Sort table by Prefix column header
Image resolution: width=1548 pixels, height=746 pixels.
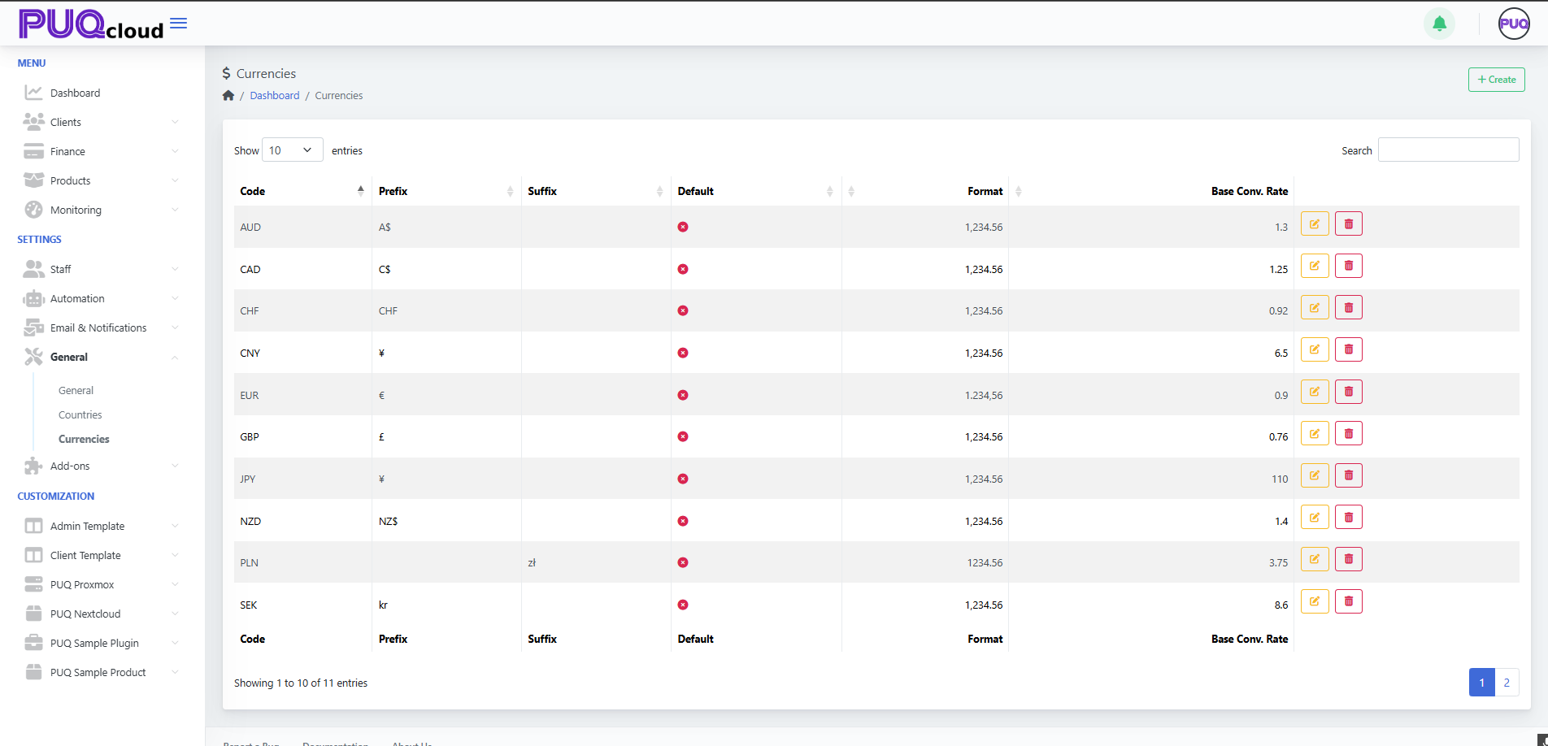(446, 191)
